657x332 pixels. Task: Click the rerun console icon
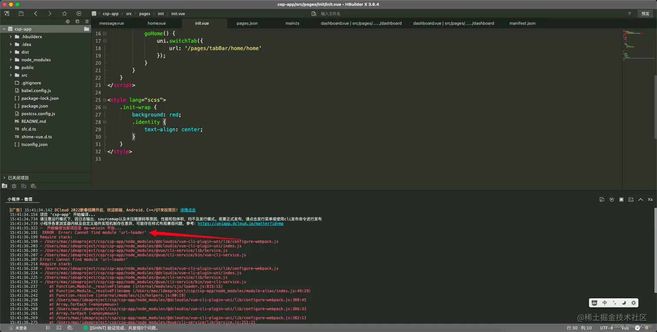pos(612,199)
